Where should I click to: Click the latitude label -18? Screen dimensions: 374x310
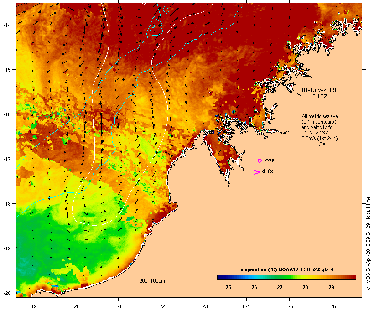point(7,204)
